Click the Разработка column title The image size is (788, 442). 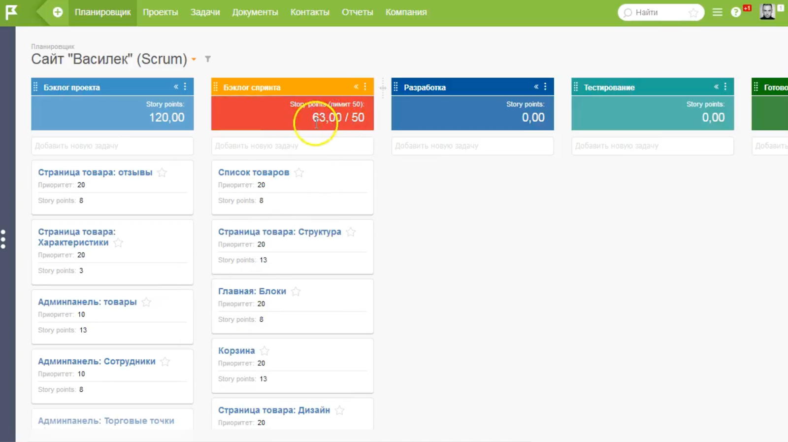[x=425, y=88]
